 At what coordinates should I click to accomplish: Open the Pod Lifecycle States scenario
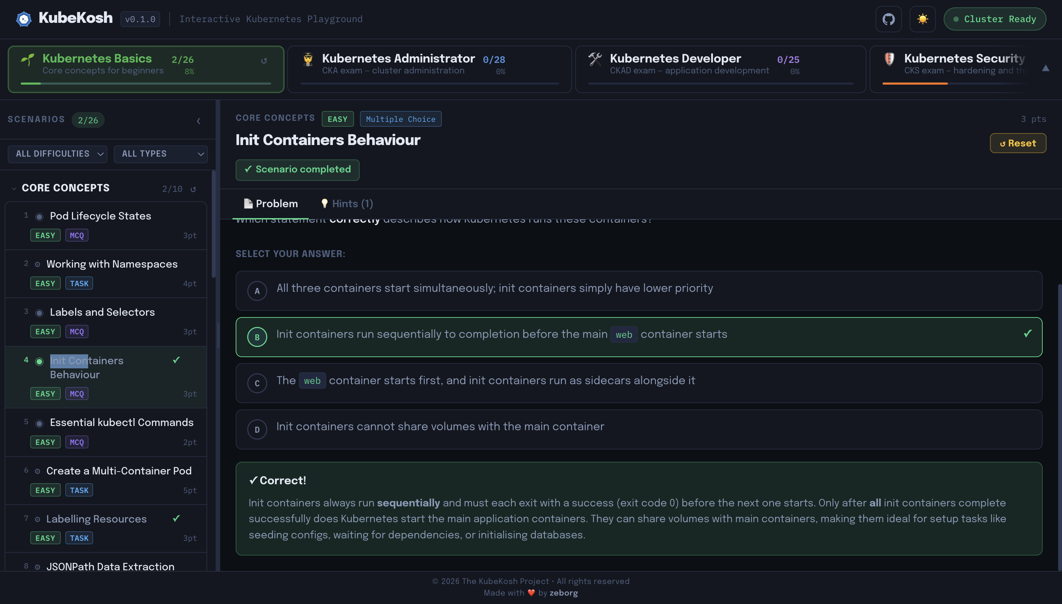click(106, 226)
